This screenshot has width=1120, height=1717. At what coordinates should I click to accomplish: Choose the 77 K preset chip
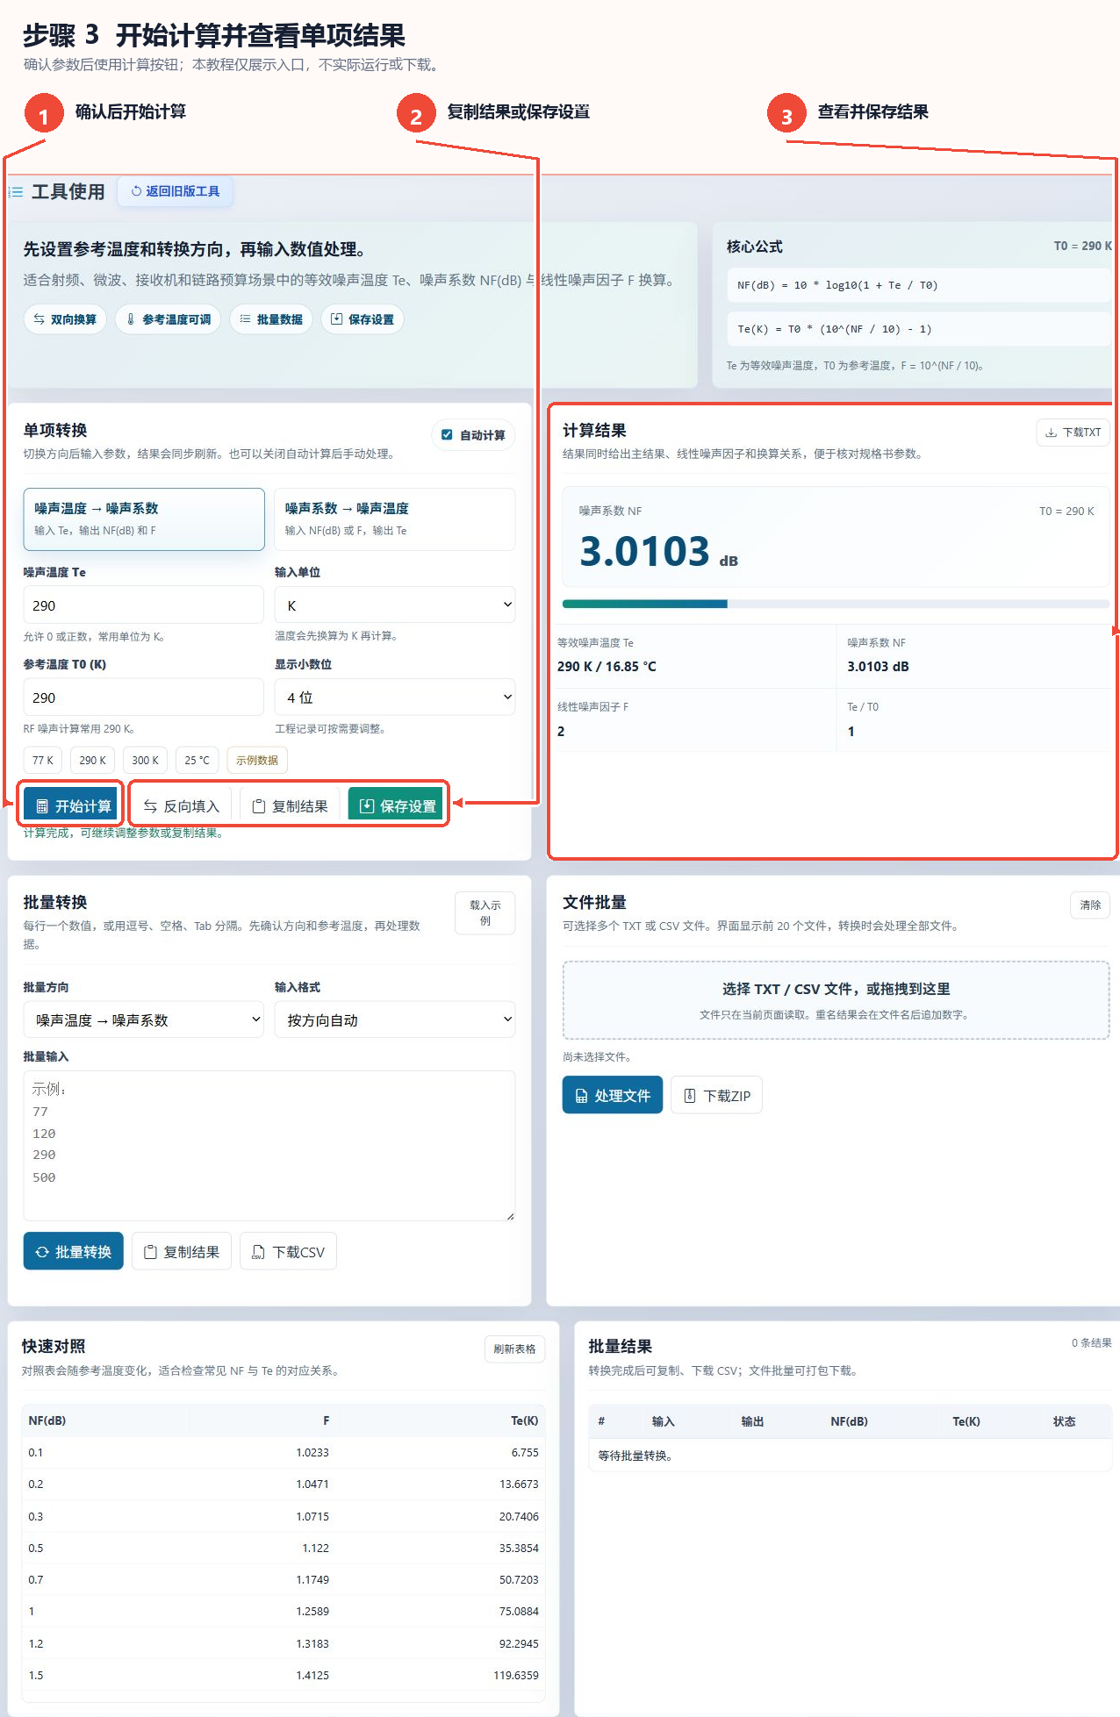[43, 760]
